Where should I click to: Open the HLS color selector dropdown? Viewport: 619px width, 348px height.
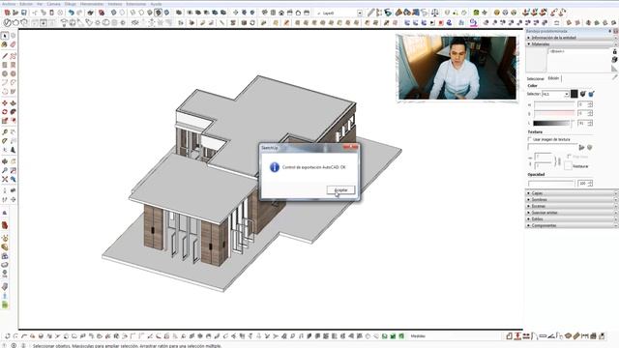click(x=566, y=95)
